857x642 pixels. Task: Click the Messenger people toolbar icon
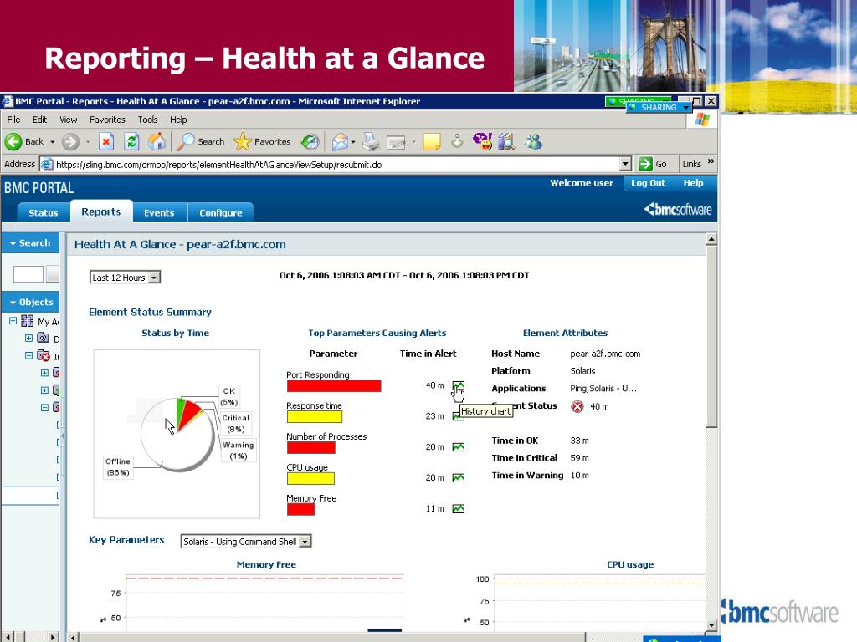pyautogui.click(x=533, y=142)
